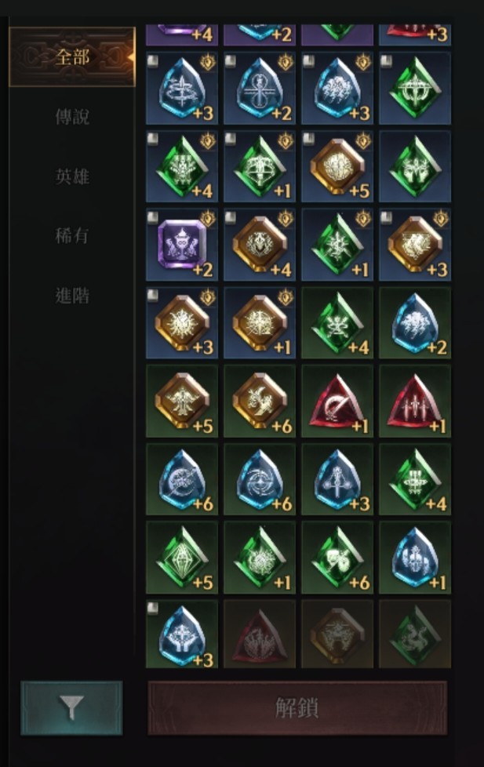Click the dimmed red triangle gem

260,634
